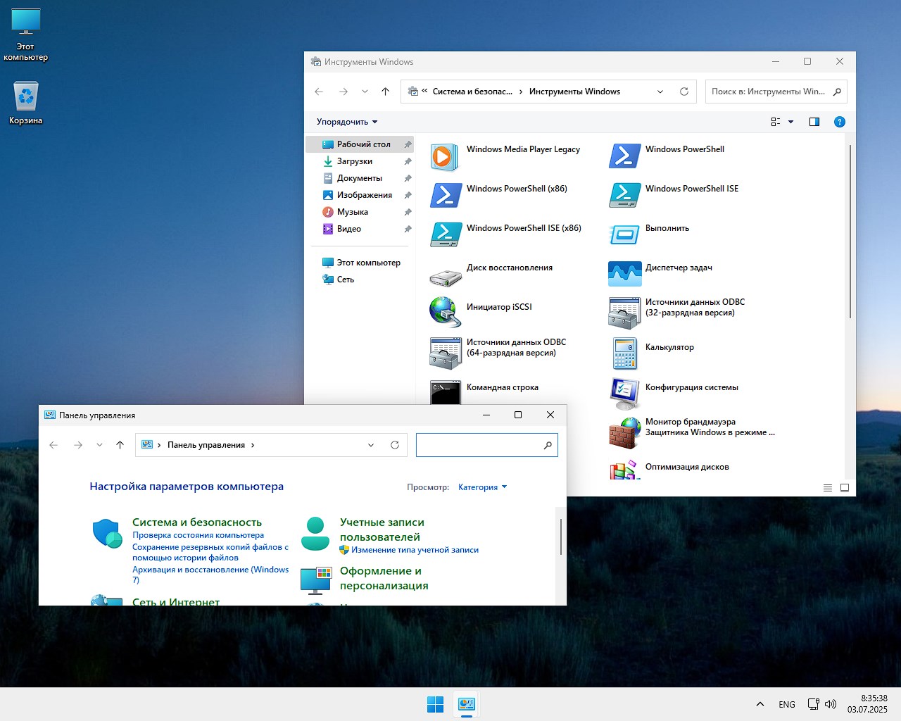901x721 pixels.
Task: Switch to large icons view in status bar
Action: point(845,487)
